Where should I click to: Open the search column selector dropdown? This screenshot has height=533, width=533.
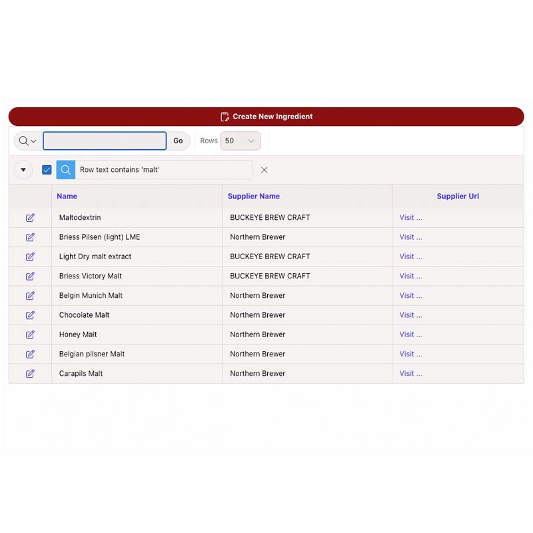click(27, 141)
